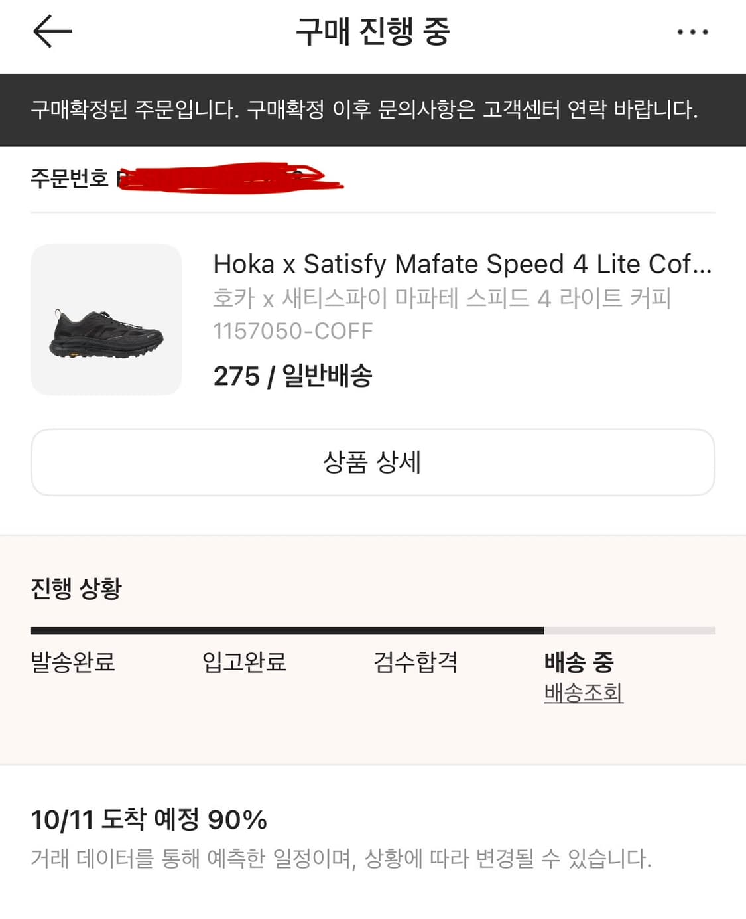The image size is (746, 919).
Task: Click the 진행 상황 section heading
Action: 76,588
